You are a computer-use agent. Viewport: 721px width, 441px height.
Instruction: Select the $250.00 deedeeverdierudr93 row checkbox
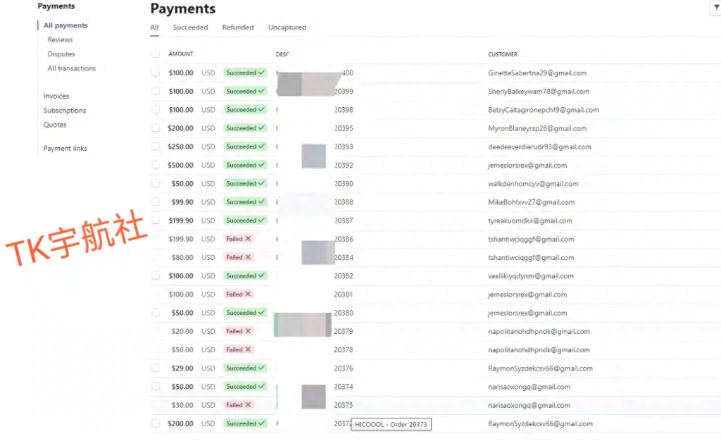pyautogui.click(x=156, y=147)
